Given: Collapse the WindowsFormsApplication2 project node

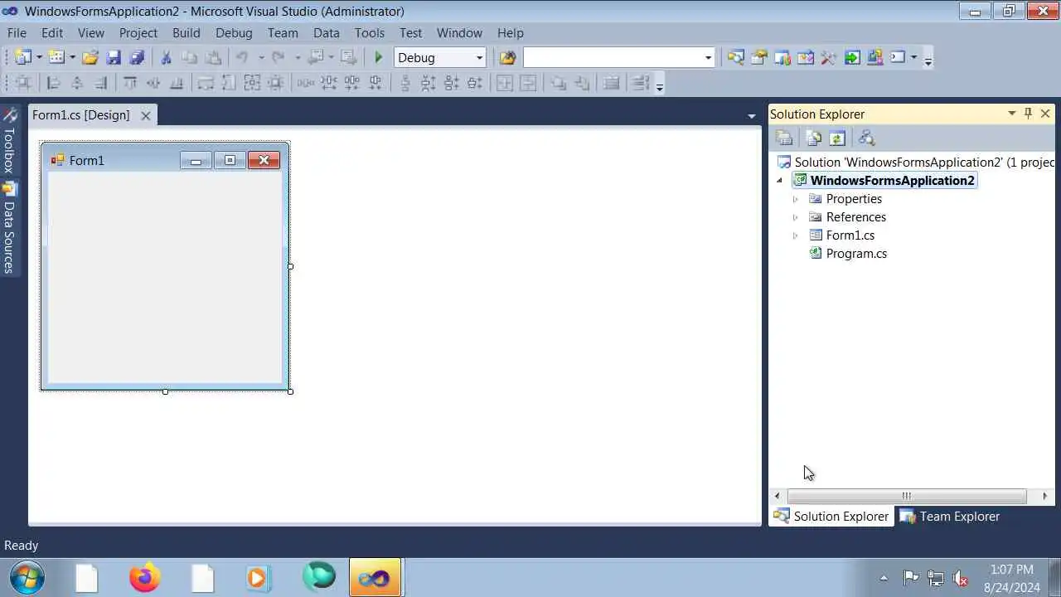Looking at the screenshot, I should pos(779,181).
